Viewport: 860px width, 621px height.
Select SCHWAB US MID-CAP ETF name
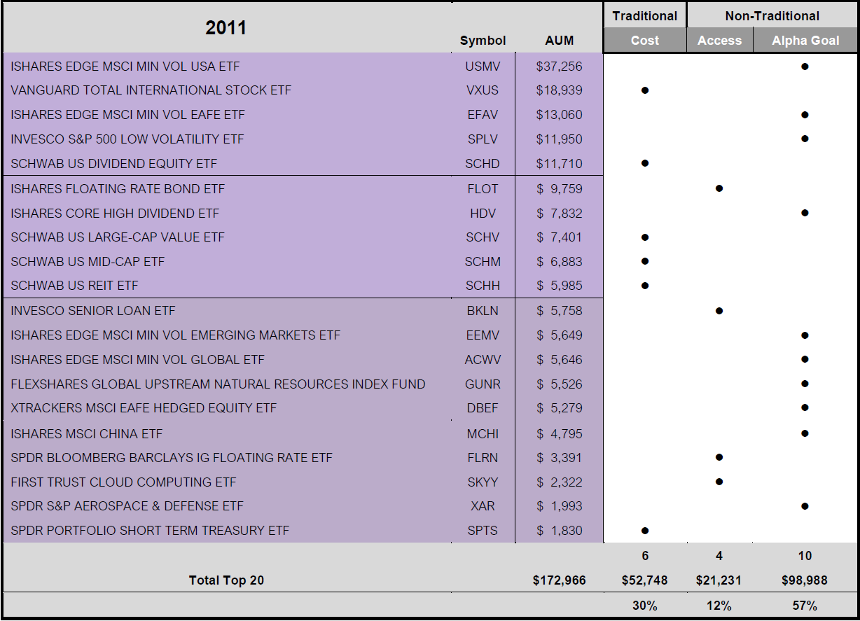[88, 262]
